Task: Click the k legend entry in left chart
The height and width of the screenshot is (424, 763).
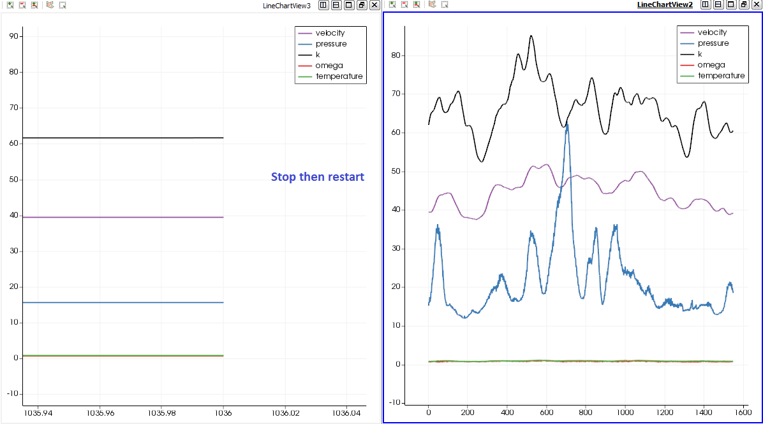Action: point(318,55)
